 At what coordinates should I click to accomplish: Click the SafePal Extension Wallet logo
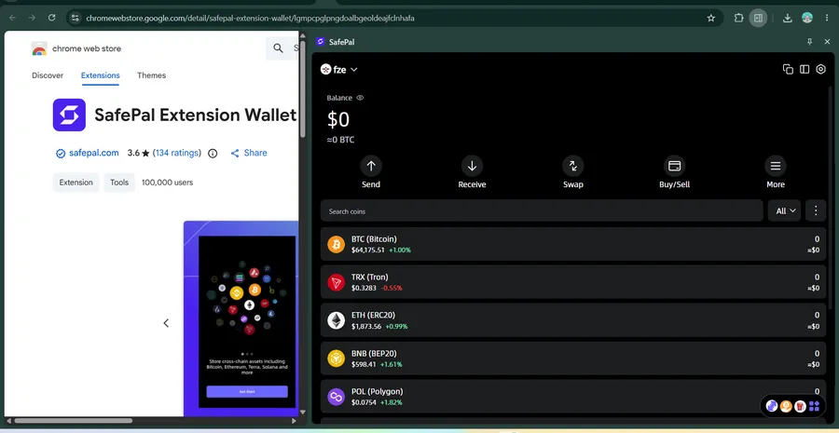69,115
